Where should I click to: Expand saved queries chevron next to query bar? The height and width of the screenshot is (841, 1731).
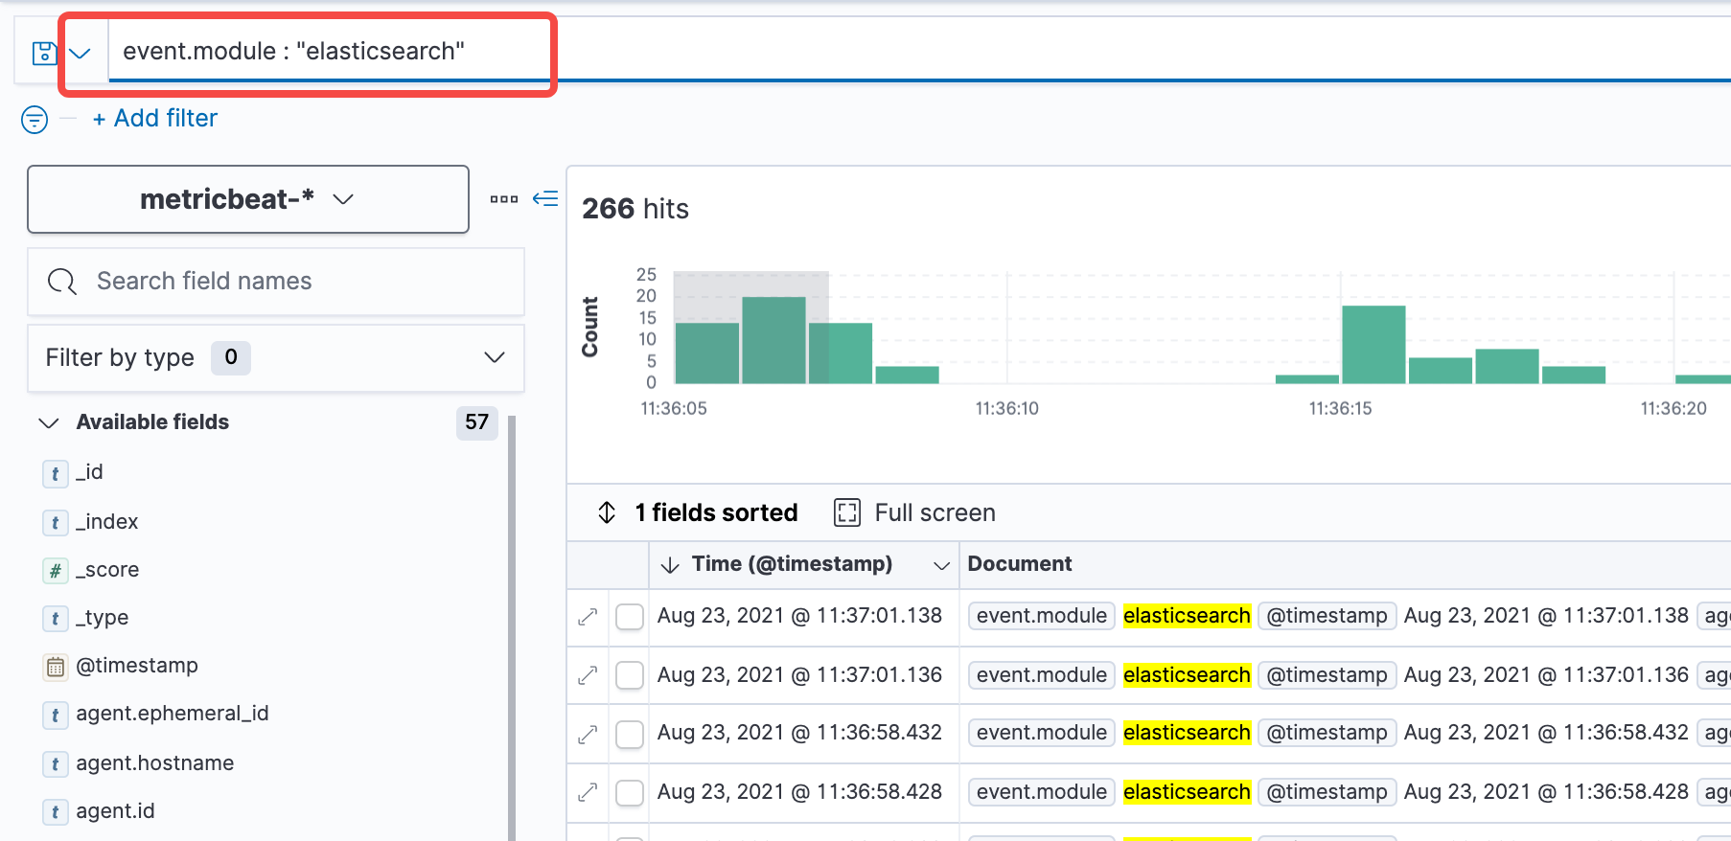coord(81,53)
